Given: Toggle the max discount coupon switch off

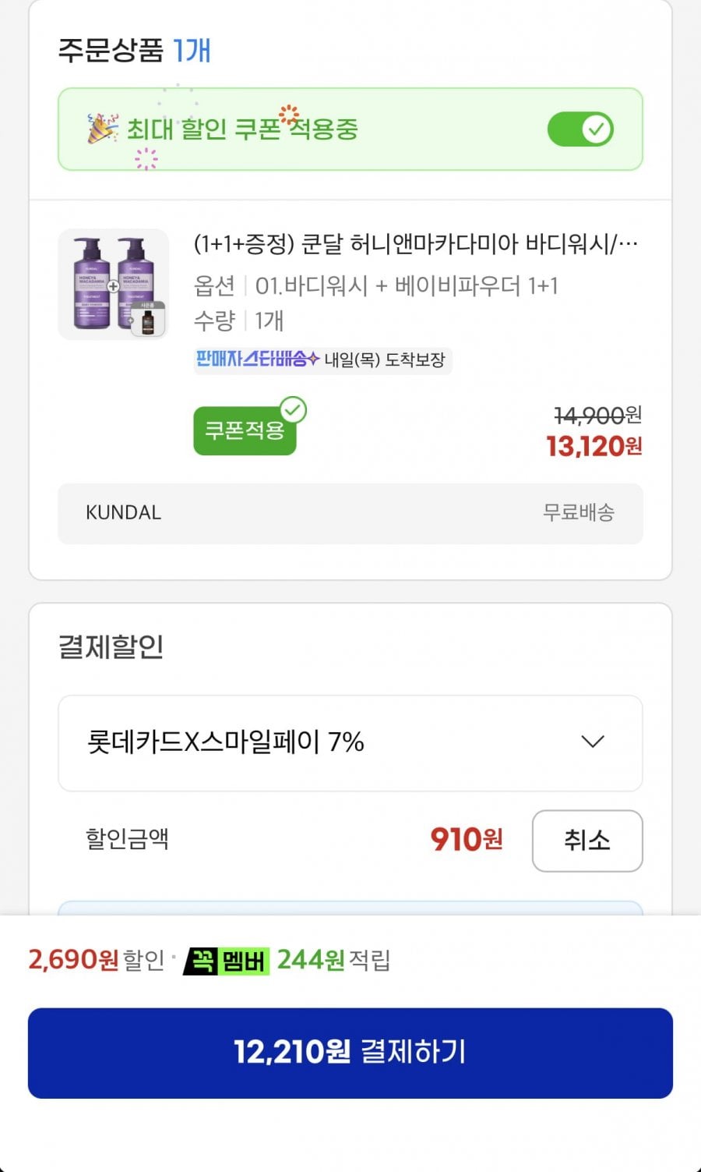Looking at the screenshot, I should [580, 129].
